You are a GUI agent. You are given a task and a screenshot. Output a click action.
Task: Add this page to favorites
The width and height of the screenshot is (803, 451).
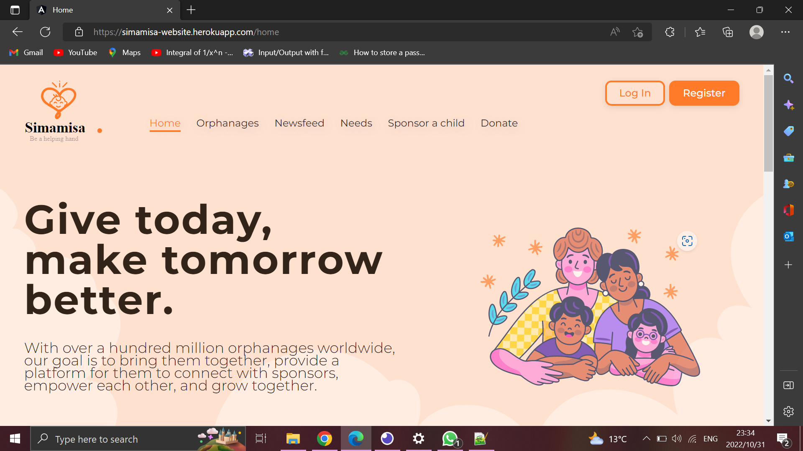(638, 32)
